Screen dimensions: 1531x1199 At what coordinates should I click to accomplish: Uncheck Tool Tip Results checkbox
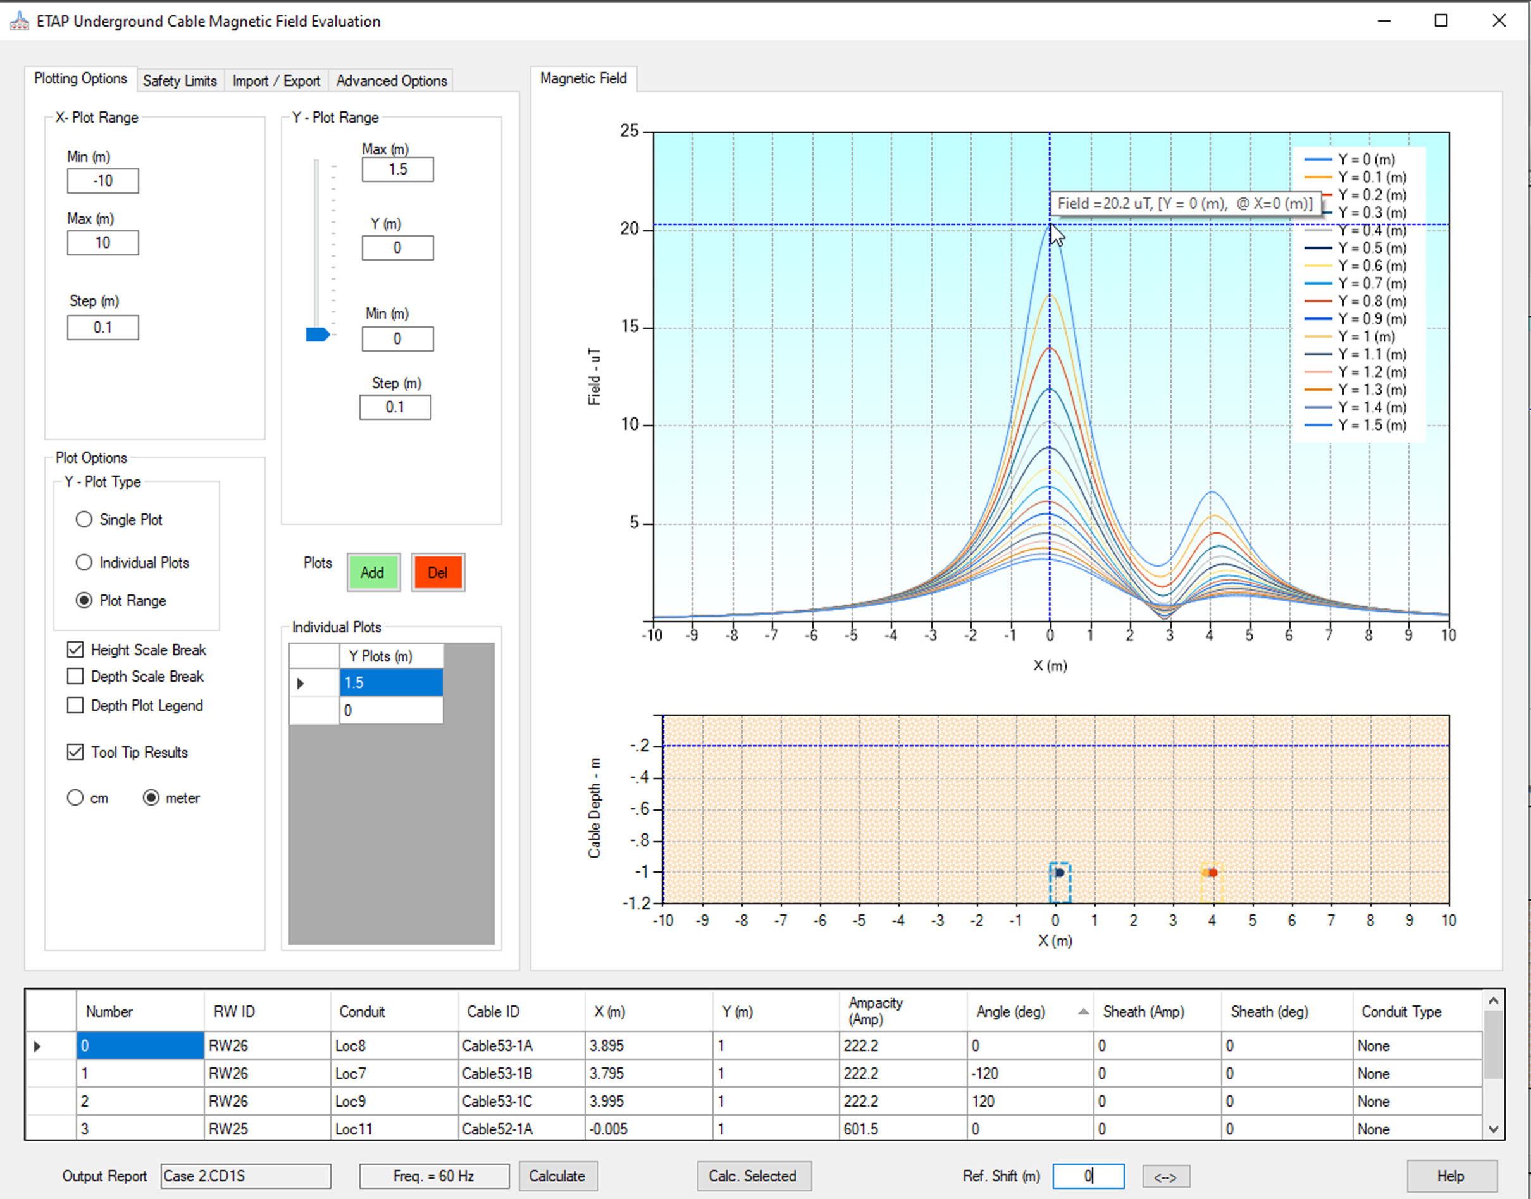point(75,753)
